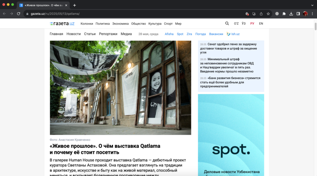Close the «Живое прошлое» tab
This screenshot has height=176, width=317.
tap(66, 5)
